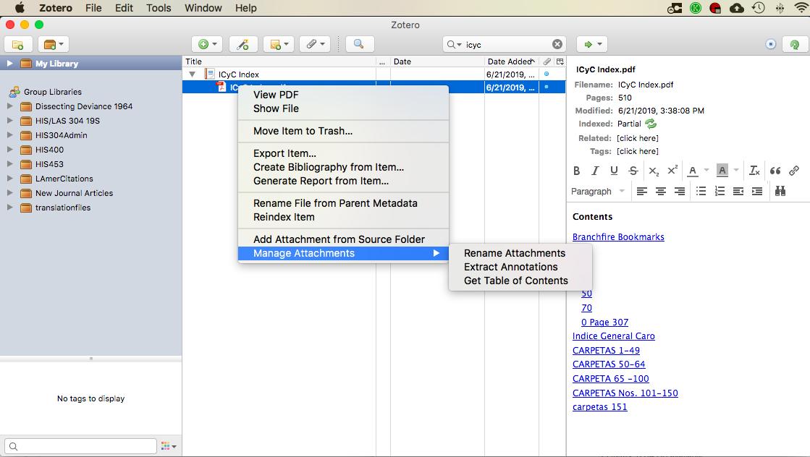Open the Indice General Caro link

pyautogui.click(x=613, y=336)
